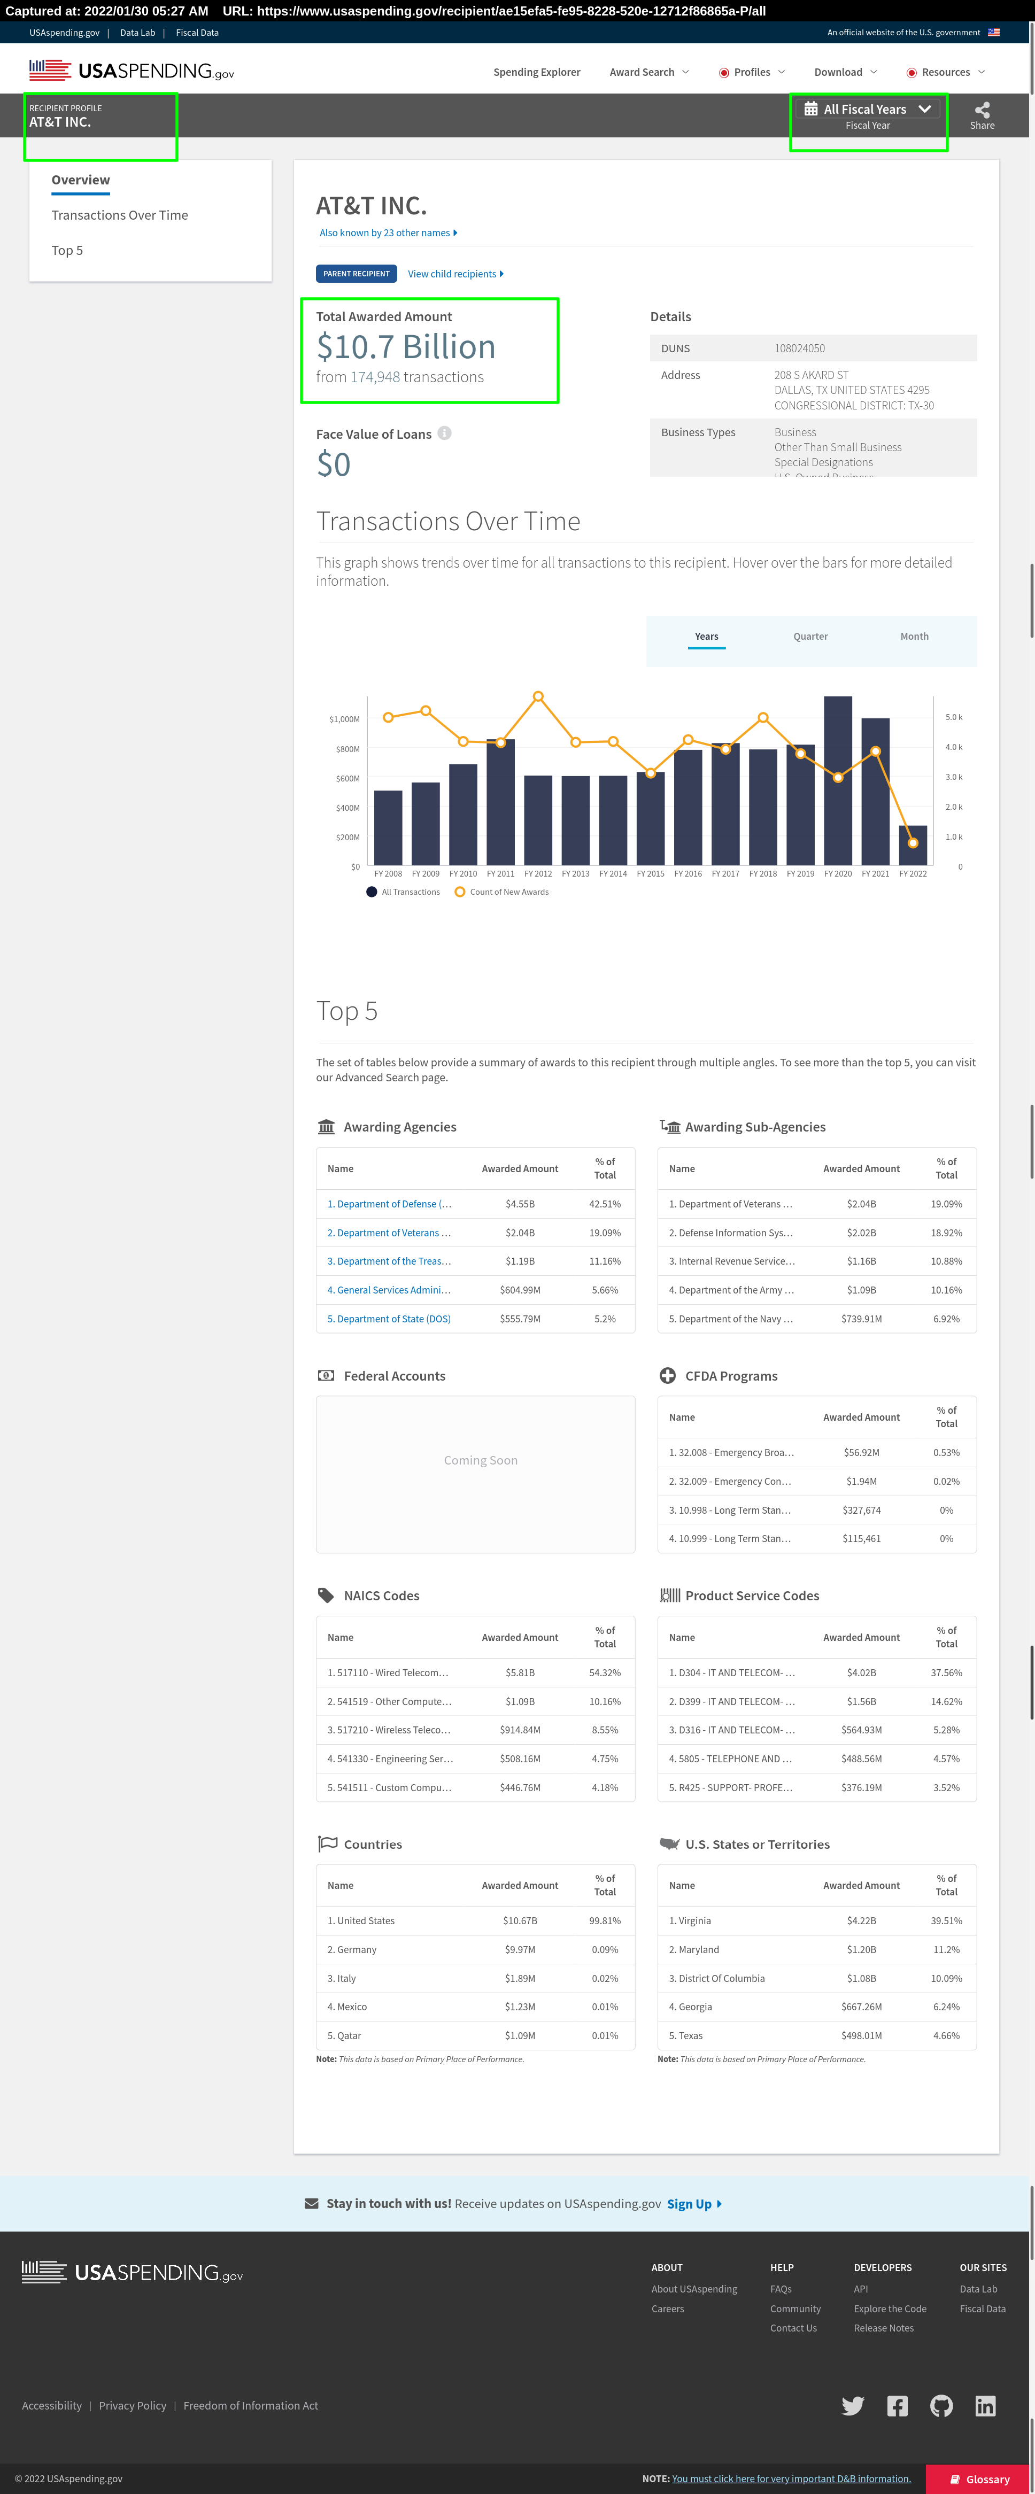
Task: Open the Privacy Policy link
Action: (x=133, y=2406)
